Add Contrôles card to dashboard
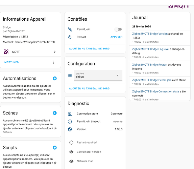The image size is (194, 169). pos(89,49)
